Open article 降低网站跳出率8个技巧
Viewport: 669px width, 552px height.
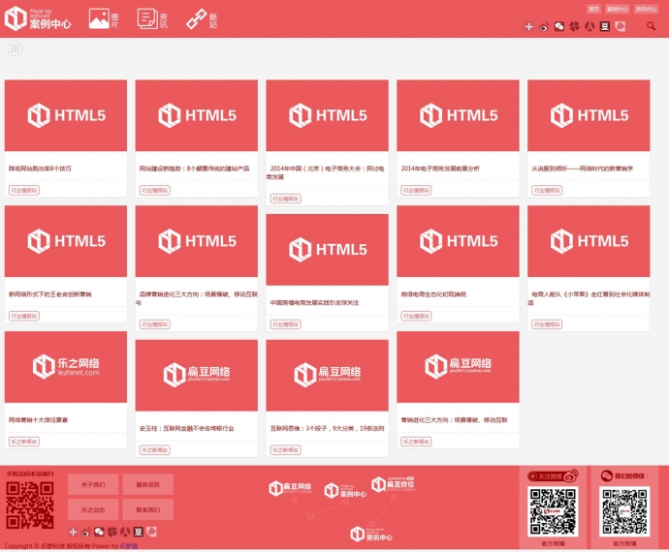(x=40, y=169)
